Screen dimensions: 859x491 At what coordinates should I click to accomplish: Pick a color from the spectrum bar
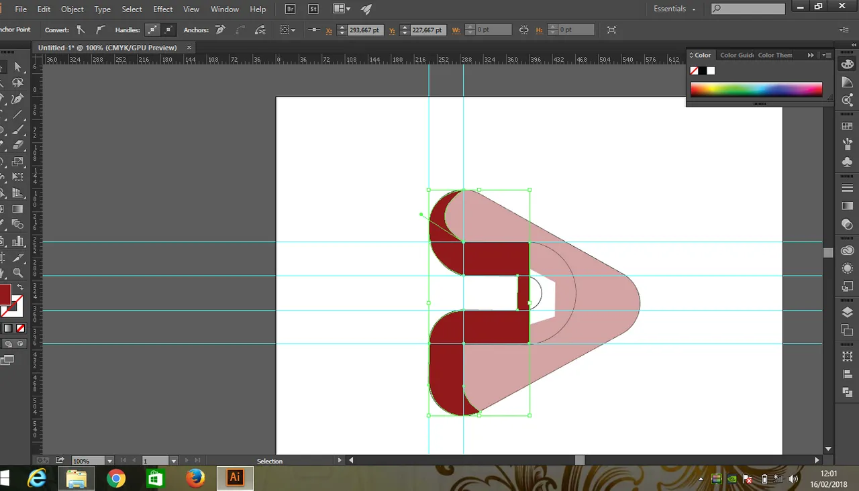(x=756, y=90)
